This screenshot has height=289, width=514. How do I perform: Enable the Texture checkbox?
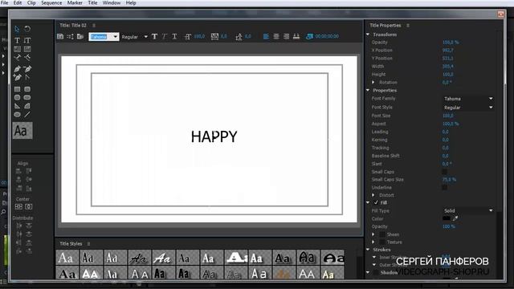(x=382, y=242)
